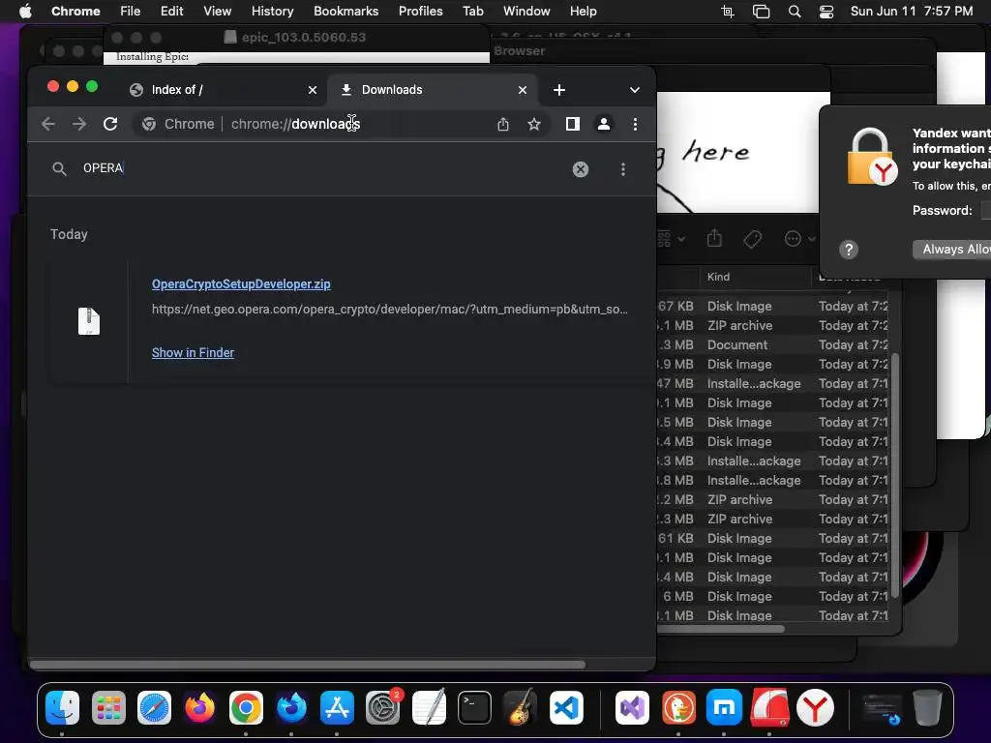This screenshot has width=991, height=743.
Task: Open Yandex browser from the Dock
Action: point(815,707)
